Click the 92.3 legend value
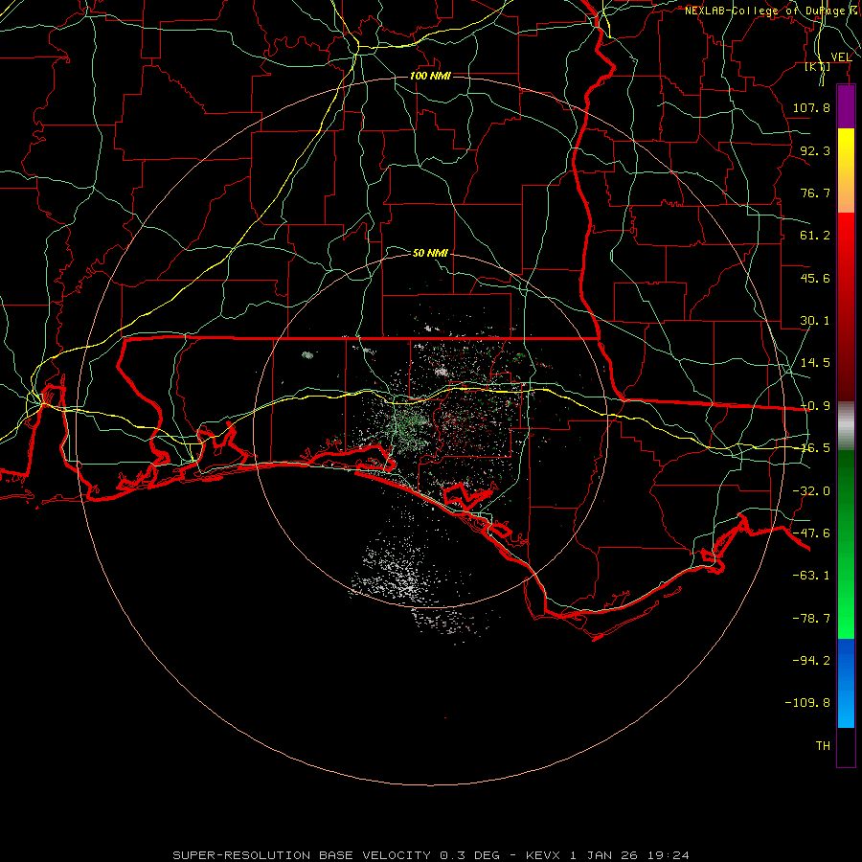The image size is (862, 862). click(815, 150)
